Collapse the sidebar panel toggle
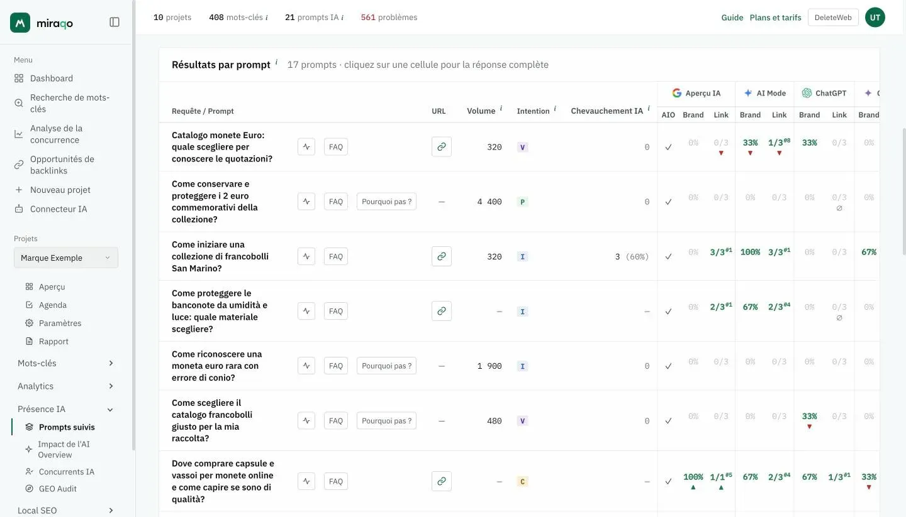Image resolution: width=906 pixels, height=517 pixels. coord(115,22)
